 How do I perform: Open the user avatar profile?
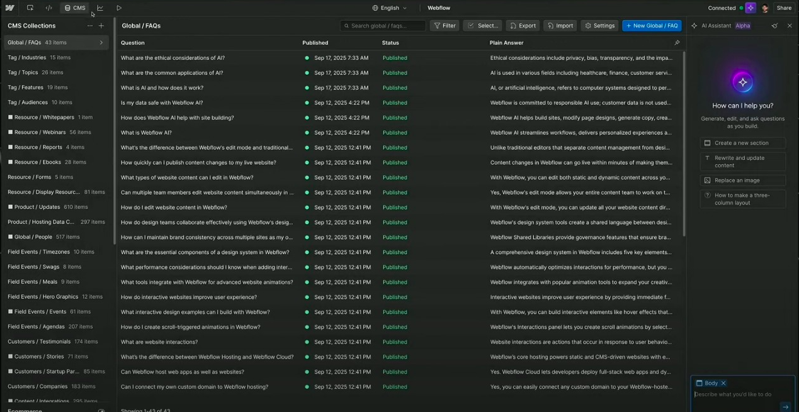pos(765,8)
